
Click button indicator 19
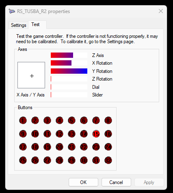(x=47, y=147)
